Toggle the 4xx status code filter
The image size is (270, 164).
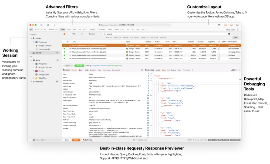pos(138,29)
